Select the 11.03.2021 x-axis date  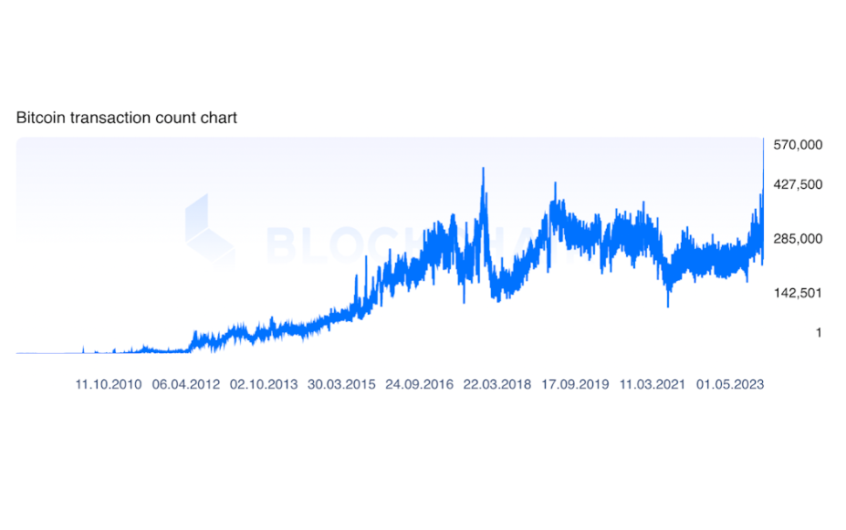tap(653, 384)
